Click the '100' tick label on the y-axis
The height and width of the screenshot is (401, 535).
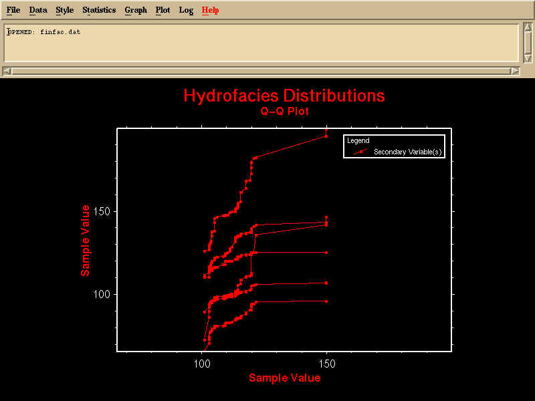click(x=102, y=294)
